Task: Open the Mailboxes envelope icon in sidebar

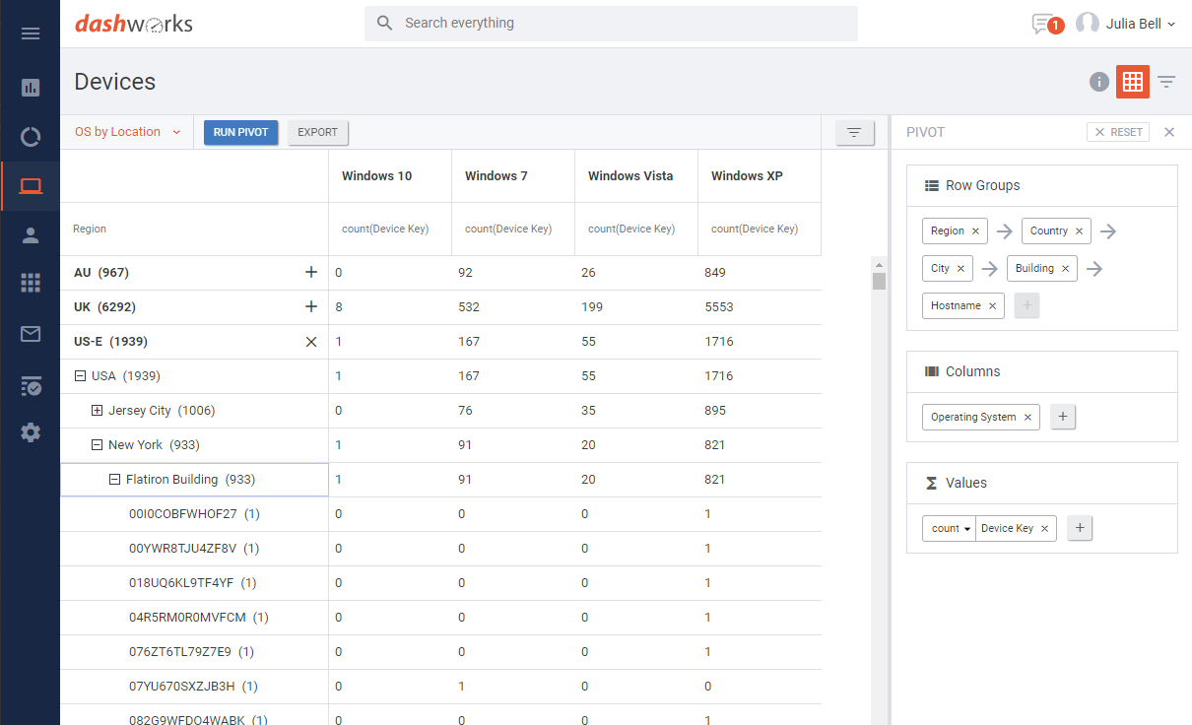Action: [31, 334]
